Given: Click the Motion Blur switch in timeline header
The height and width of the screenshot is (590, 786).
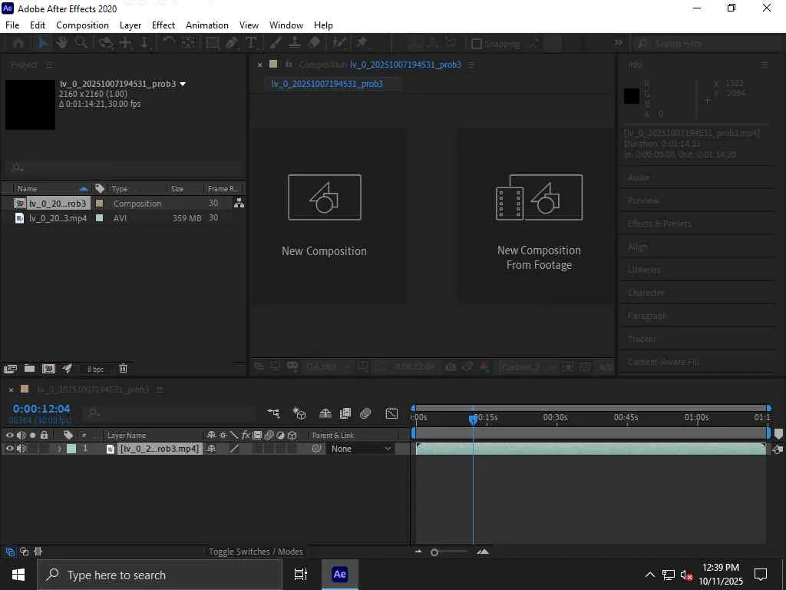Looking at the screenshot, I should pos(365,413).
